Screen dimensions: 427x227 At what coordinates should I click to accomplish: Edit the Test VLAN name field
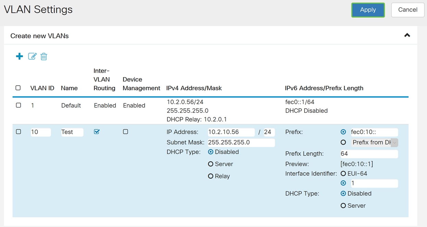72,132
